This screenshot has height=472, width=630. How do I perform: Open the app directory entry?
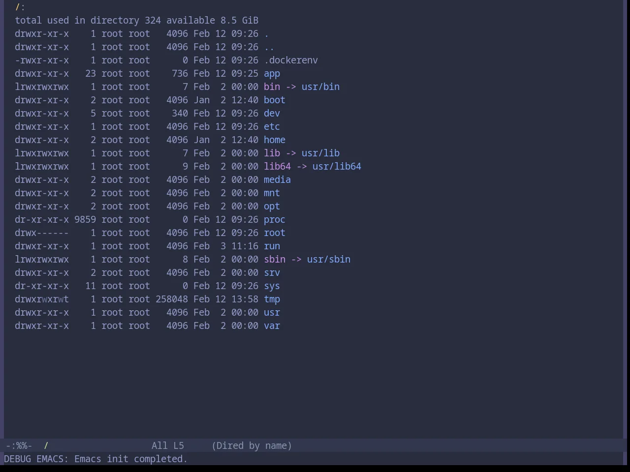(272, 74)
